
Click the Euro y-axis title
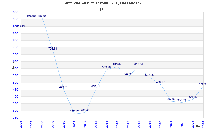coord(13,65)
